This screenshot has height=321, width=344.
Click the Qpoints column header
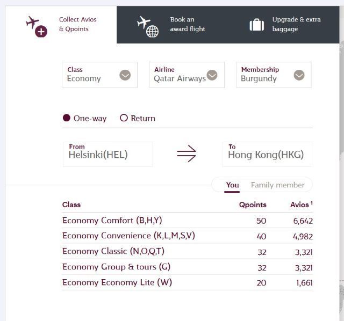pos(253,205)
